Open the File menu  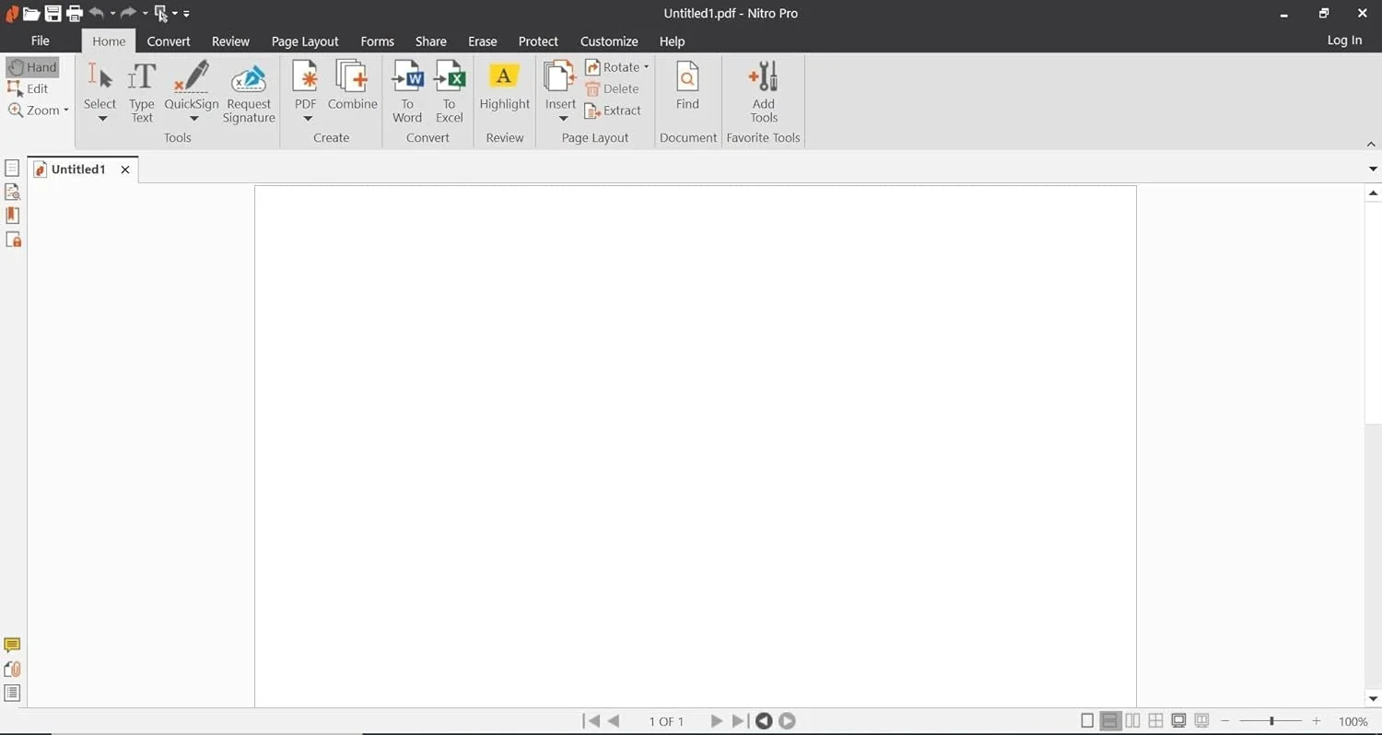click(x=41, y=41)
